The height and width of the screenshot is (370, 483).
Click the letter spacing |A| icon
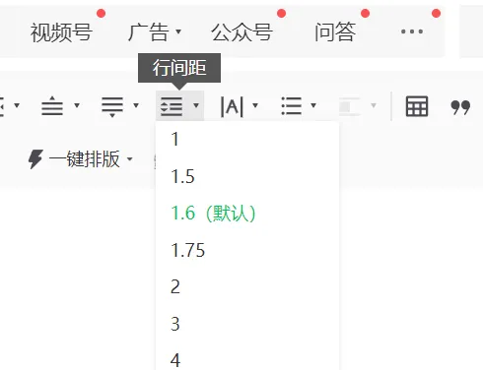click(x=232, y=106)
